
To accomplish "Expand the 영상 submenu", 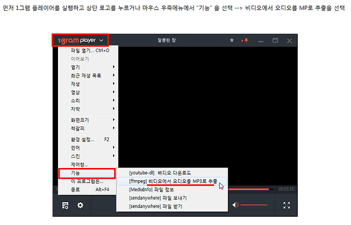I will [88, 92].
